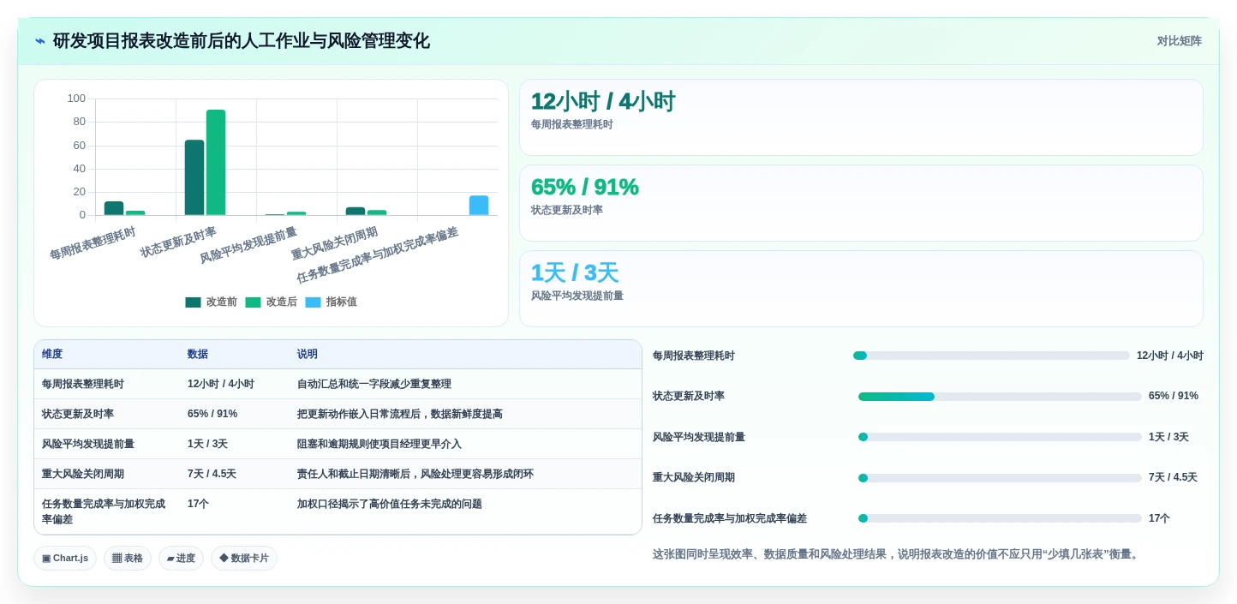
Task: Click the progress bar for 状态更新及时率
Action: tap(1000, 397)
